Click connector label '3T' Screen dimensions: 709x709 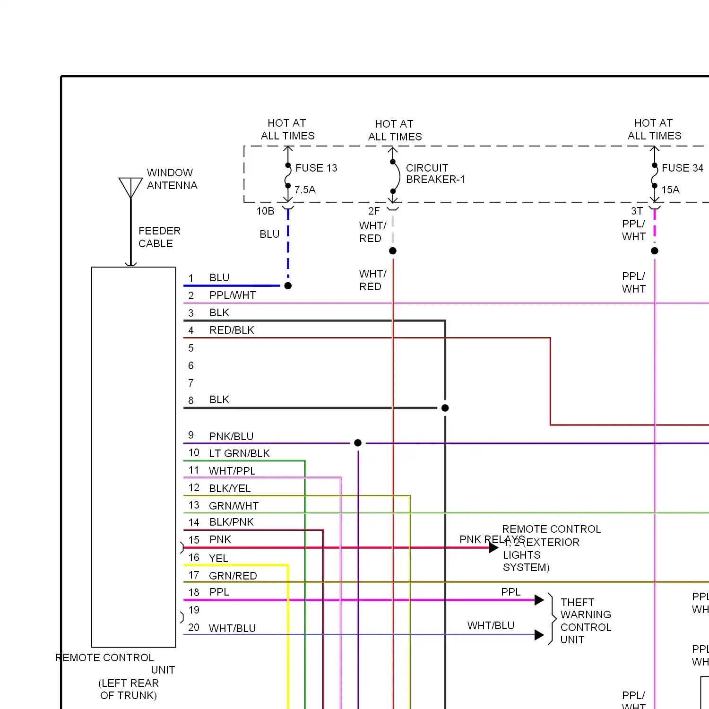click(637, 211)
